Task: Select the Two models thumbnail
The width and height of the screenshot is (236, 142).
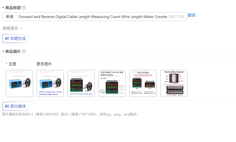Action: tap(143, 83)
